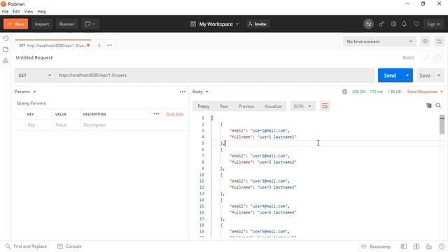Expand the Save button arrow options
The height and width of the screenshot is (252, 448).
click(x=439, y=76)
